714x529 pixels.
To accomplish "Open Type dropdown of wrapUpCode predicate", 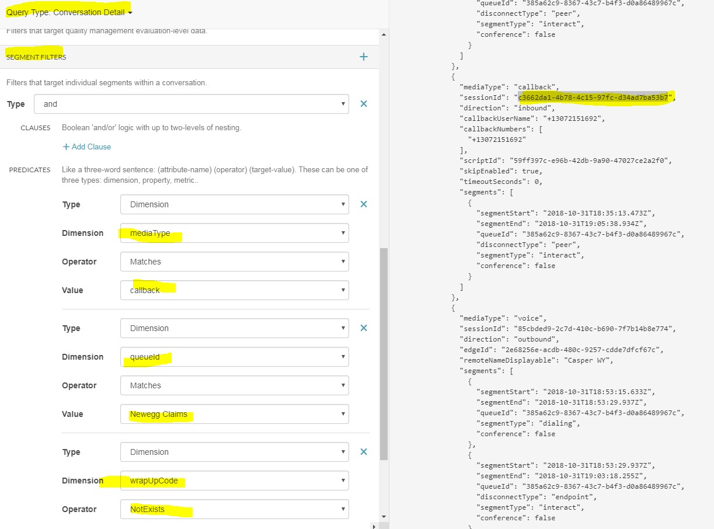I will coord(235,452).
